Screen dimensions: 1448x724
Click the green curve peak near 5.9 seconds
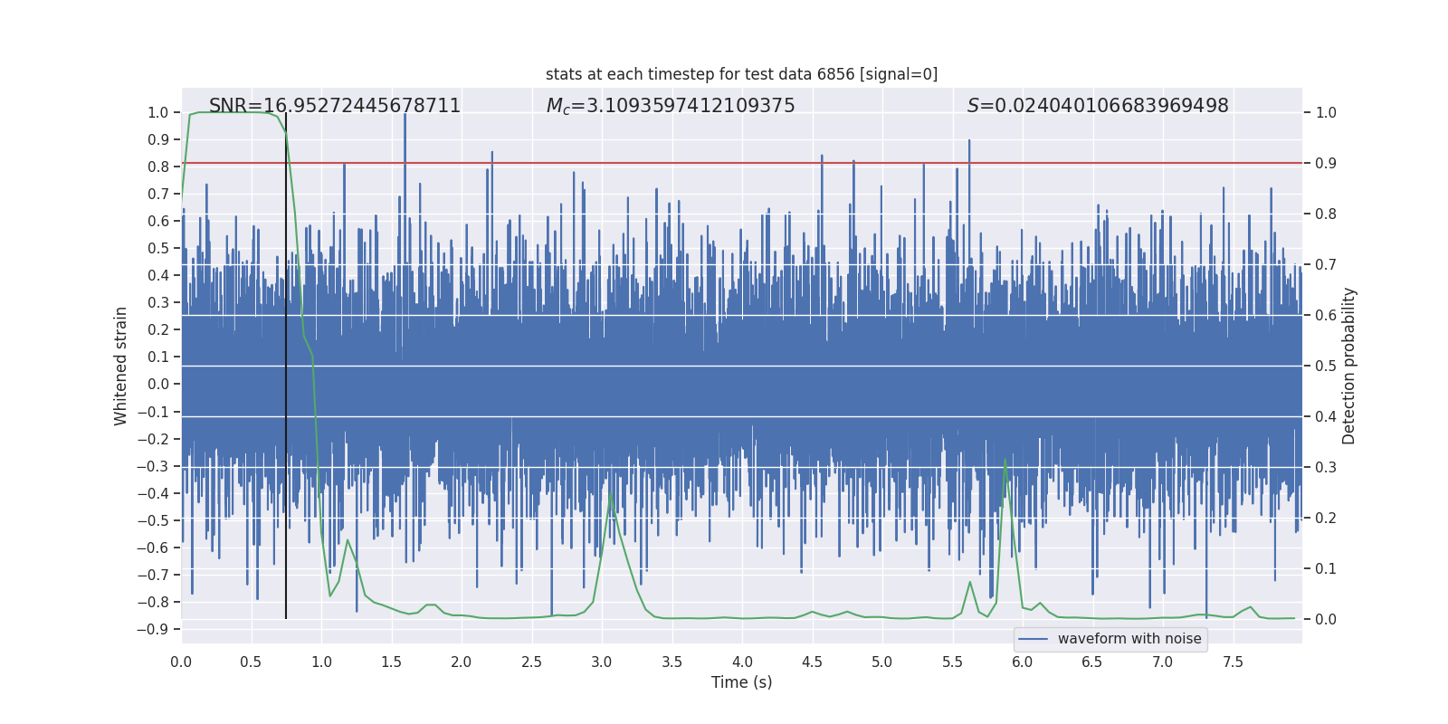click(x=1005, y=459)
